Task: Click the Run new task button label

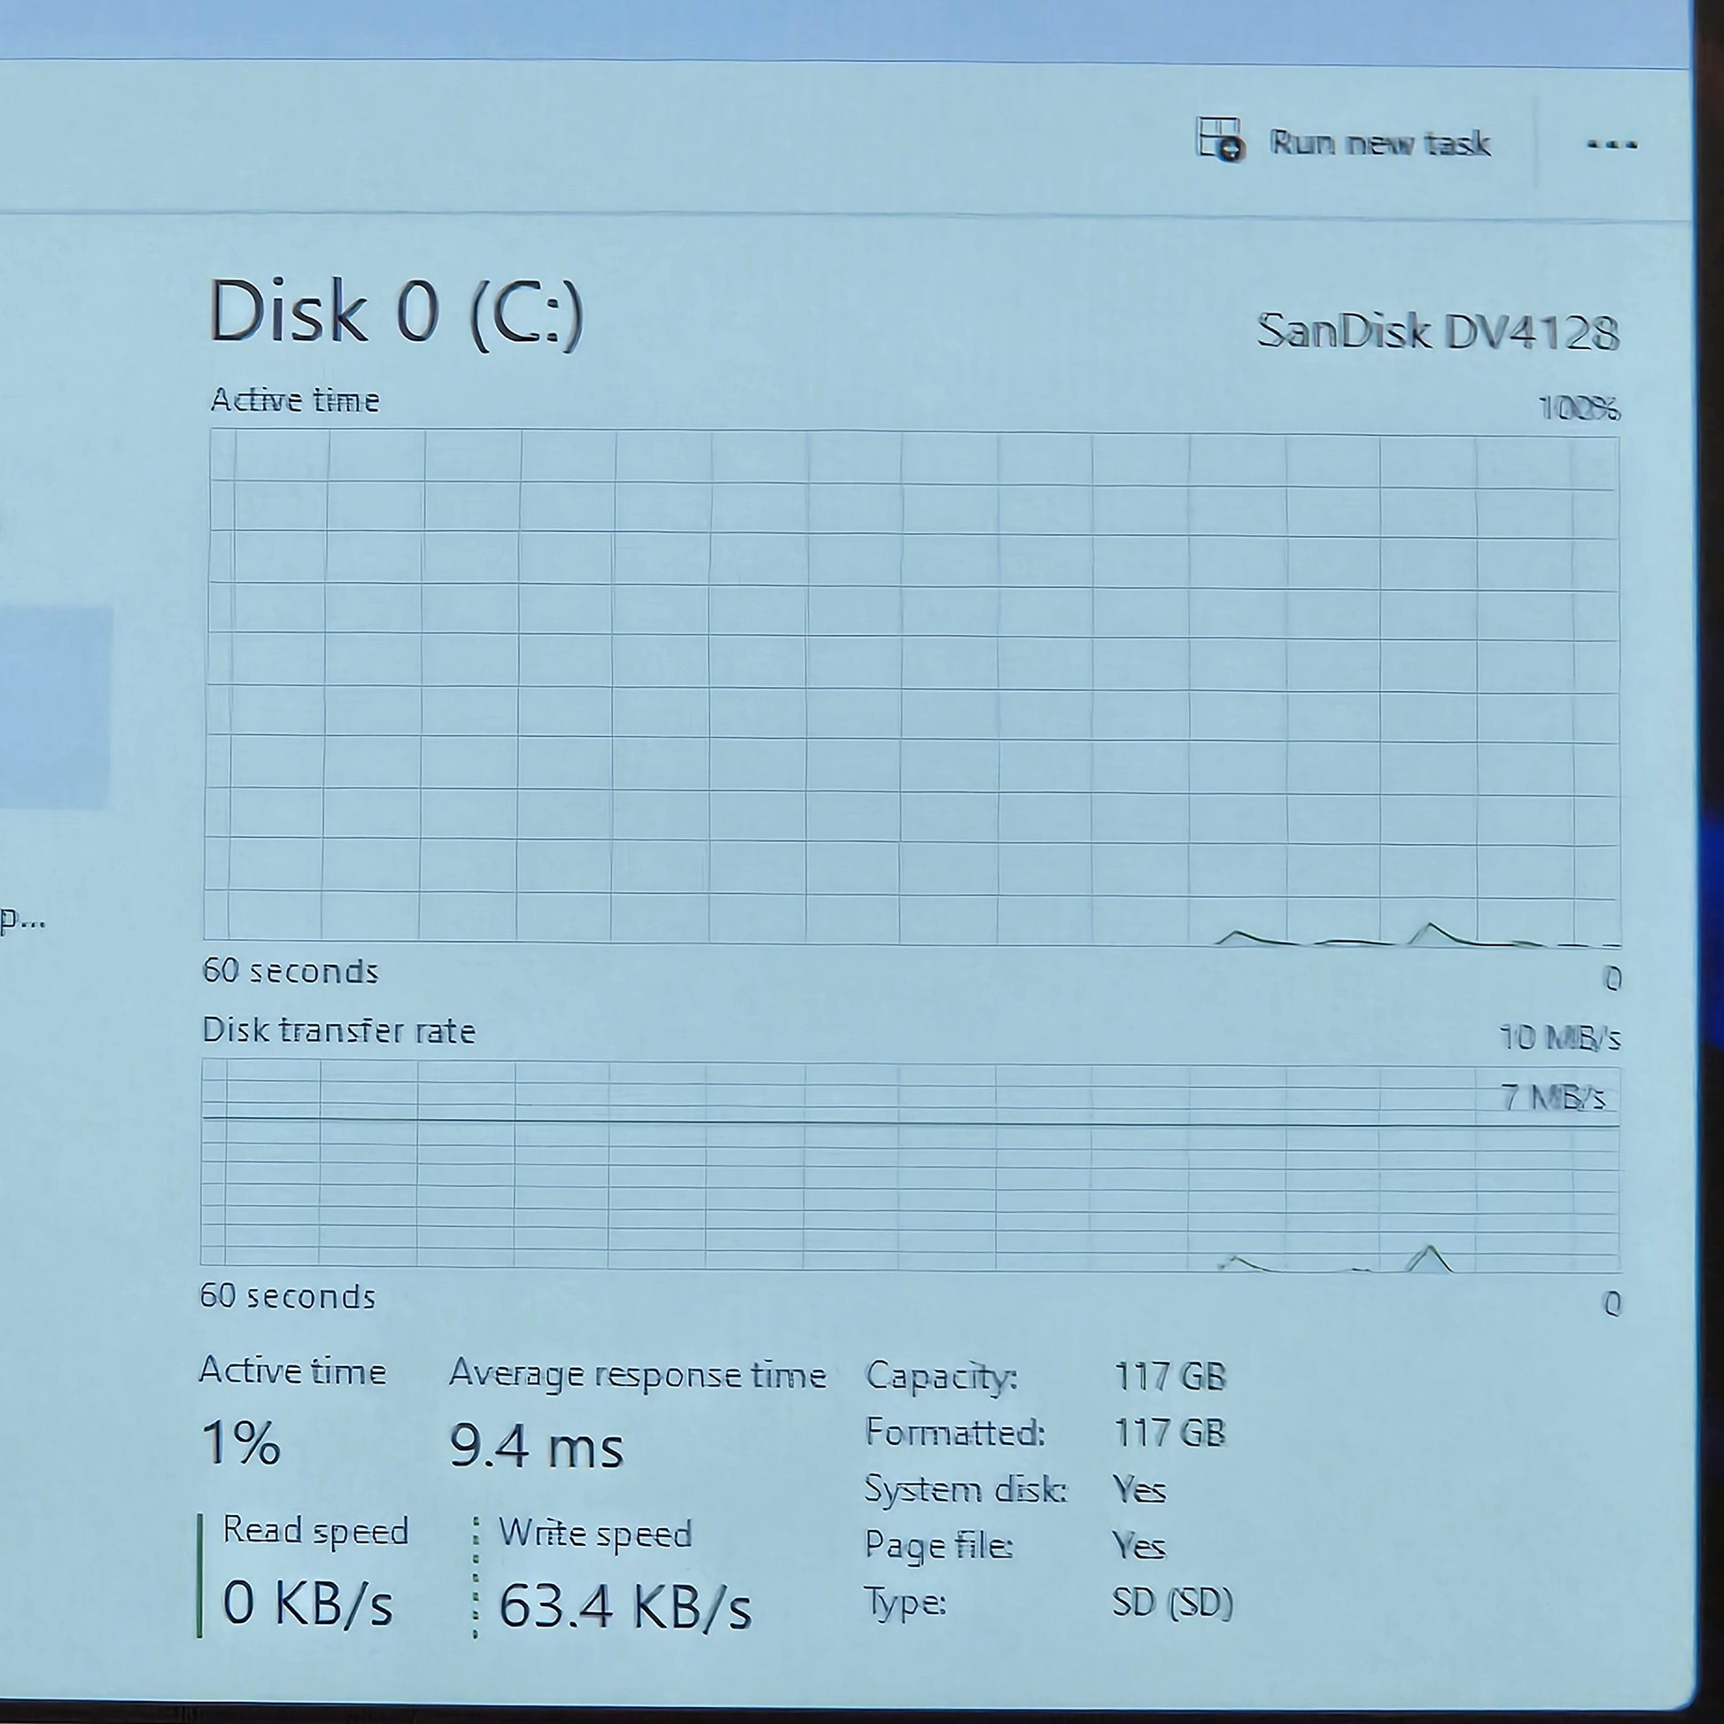Action: [x=1380, y=144]
